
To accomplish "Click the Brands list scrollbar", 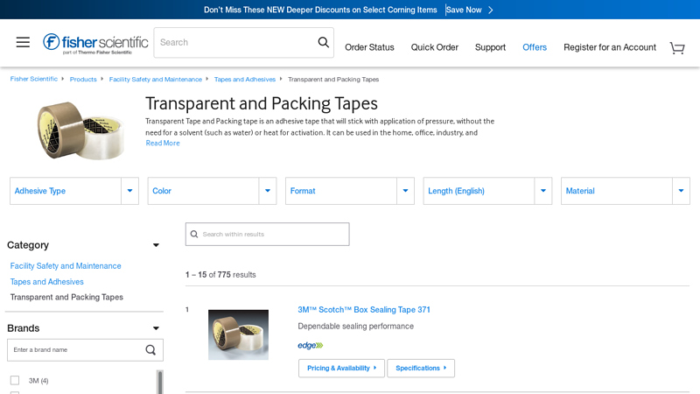I will point(160,382).
